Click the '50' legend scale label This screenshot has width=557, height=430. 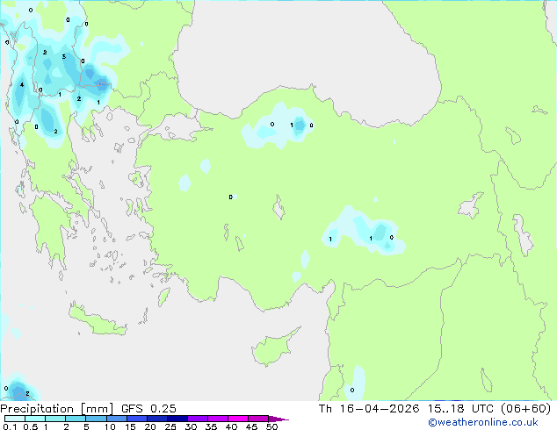click(271, 426)
